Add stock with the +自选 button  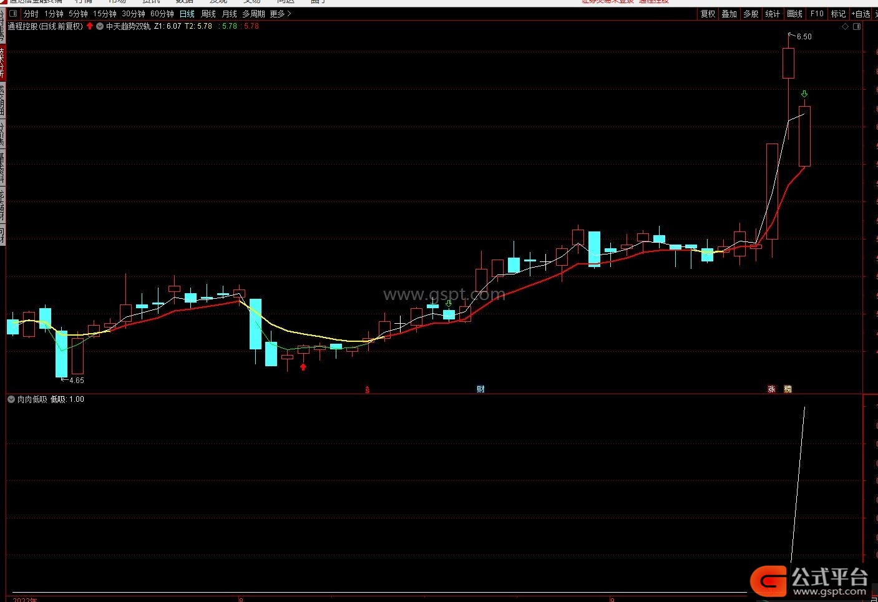(x=861, y=14)
